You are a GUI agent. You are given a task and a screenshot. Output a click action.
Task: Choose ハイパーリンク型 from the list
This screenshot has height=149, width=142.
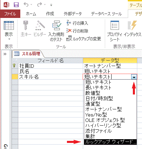[110, 126]
